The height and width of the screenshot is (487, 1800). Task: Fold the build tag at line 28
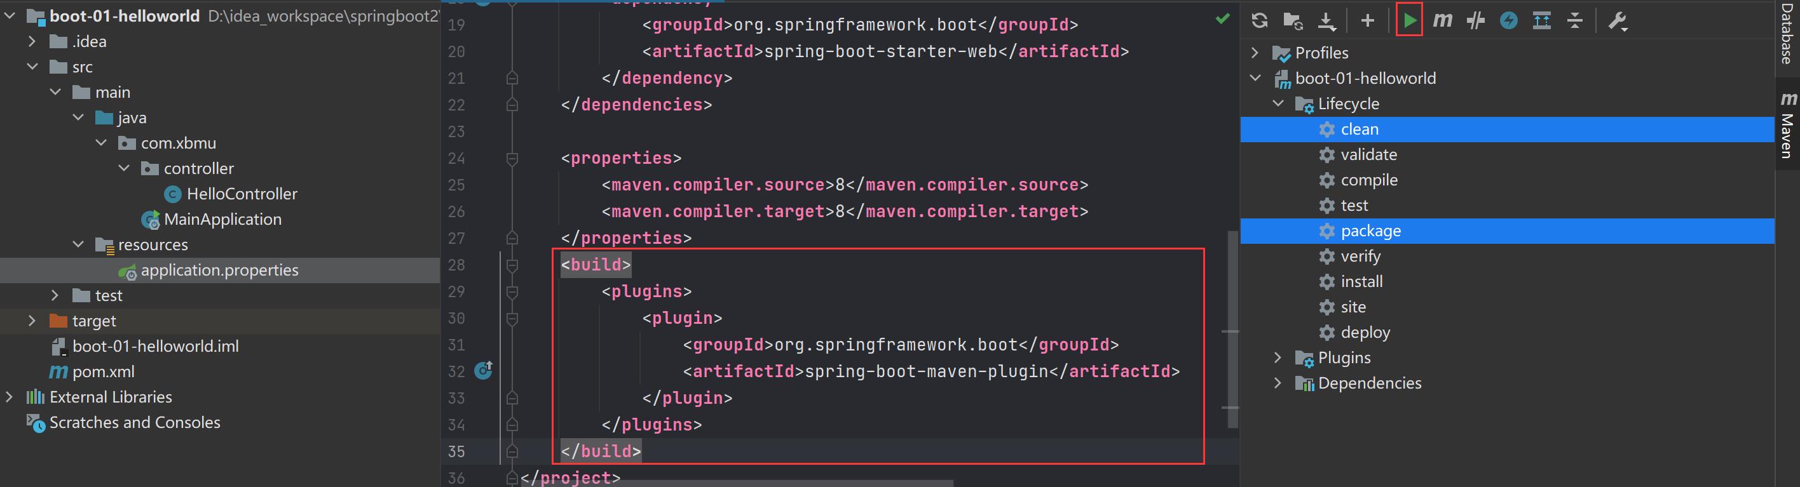[512, 265]
